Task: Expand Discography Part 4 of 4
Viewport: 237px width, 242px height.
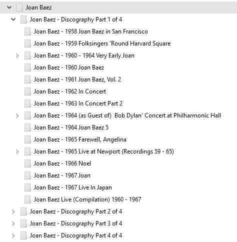Action: (x=13, y=235)
